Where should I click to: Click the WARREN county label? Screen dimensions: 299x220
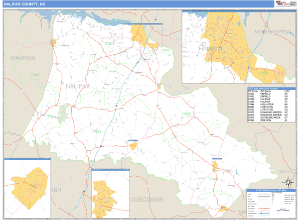coord(22,58)
